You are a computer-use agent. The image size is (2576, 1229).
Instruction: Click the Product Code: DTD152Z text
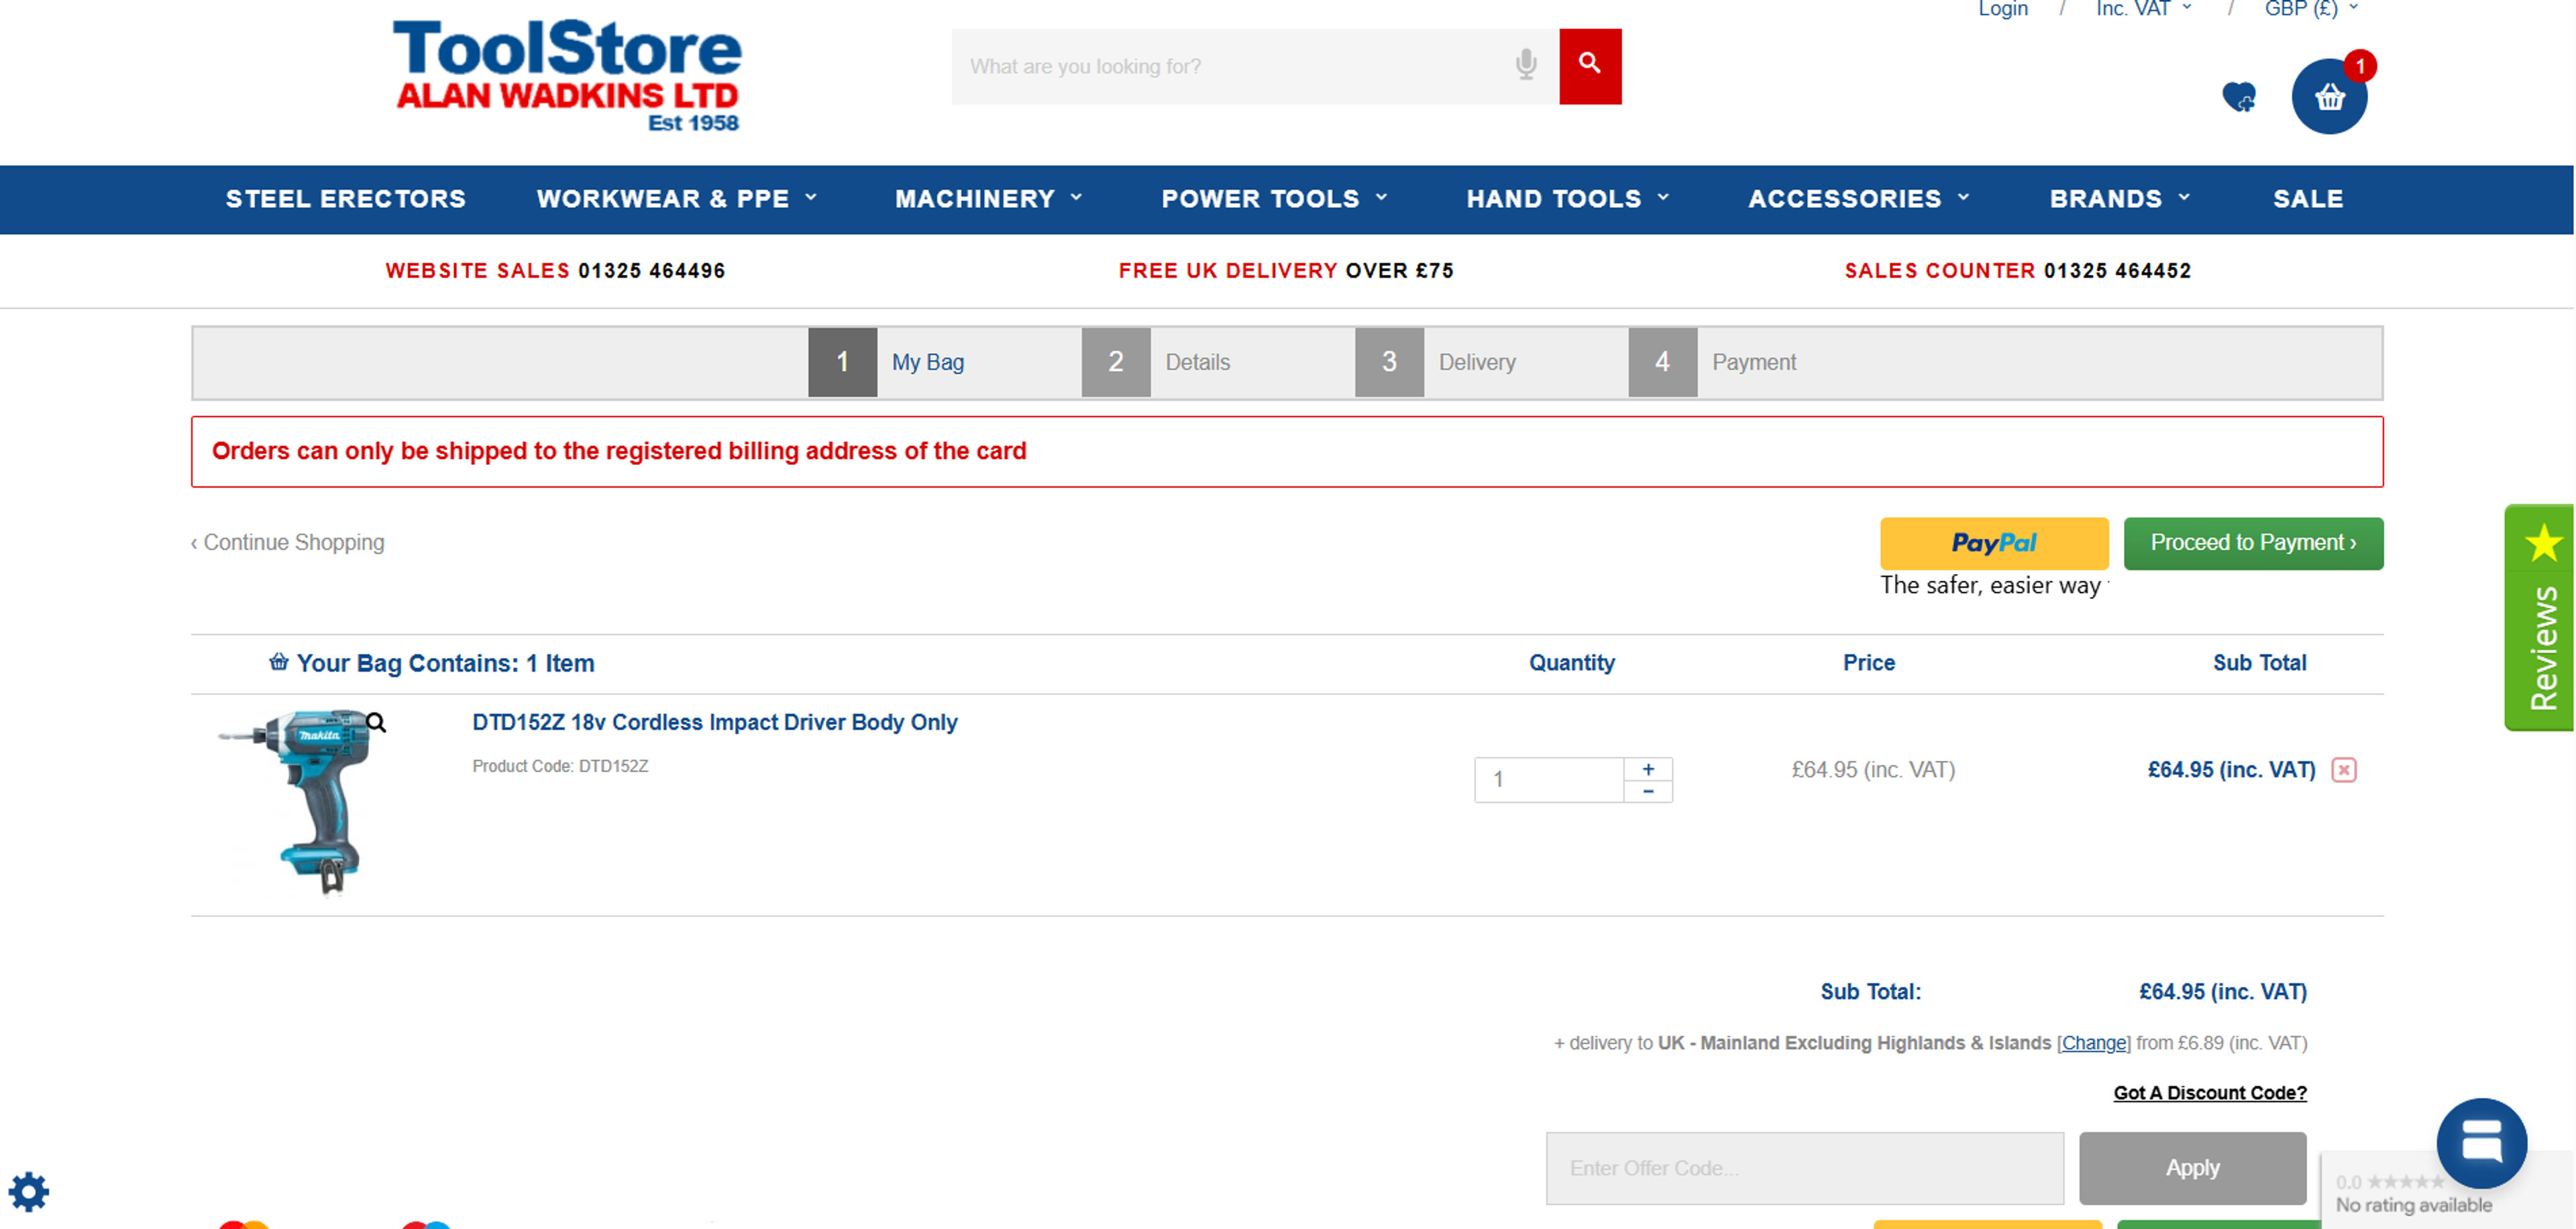click(x=560, y=766)
